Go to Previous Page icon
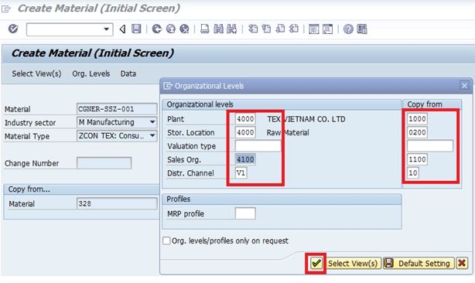The width and height of the screenshot is (475, 283). point(267,29)
